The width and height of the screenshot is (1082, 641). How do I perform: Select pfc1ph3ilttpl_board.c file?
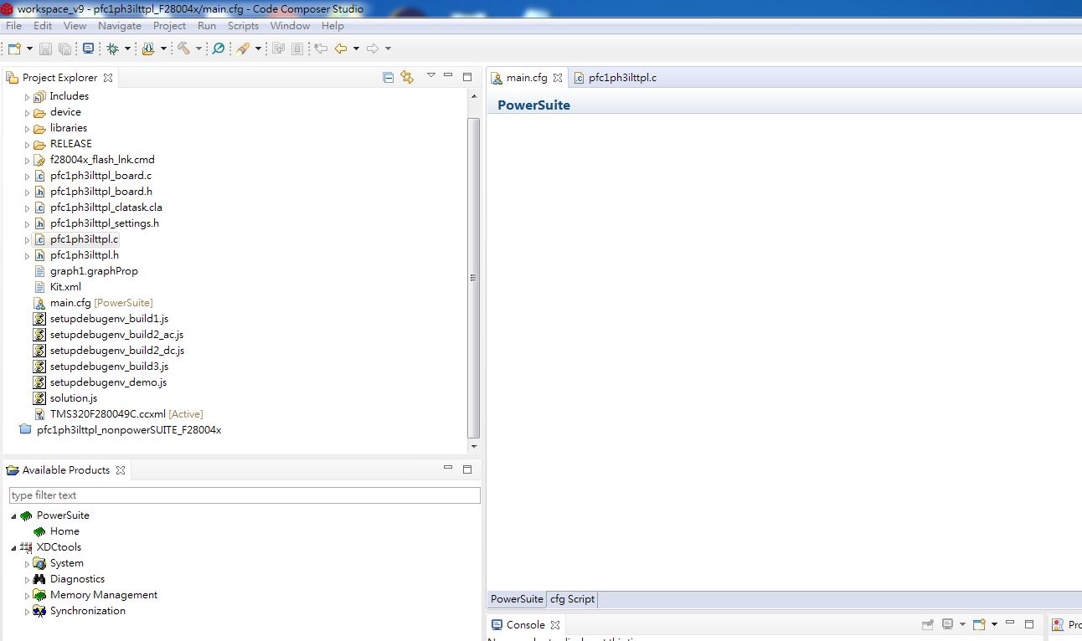coord(100,176)
